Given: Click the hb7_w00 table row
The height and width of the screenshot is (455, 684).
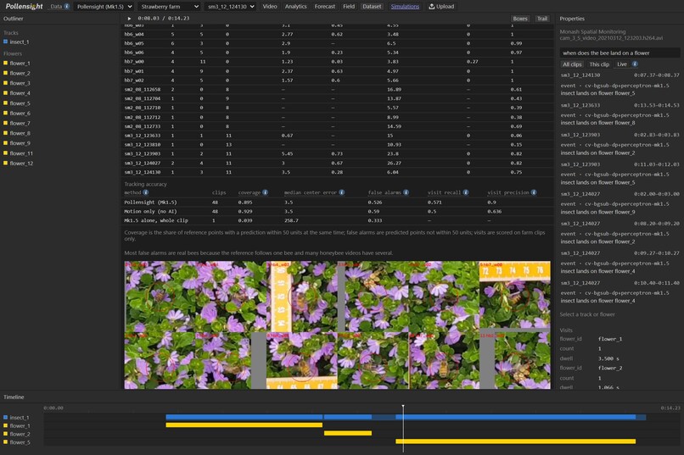Looking at the screenshot, I should pos(337,61).
